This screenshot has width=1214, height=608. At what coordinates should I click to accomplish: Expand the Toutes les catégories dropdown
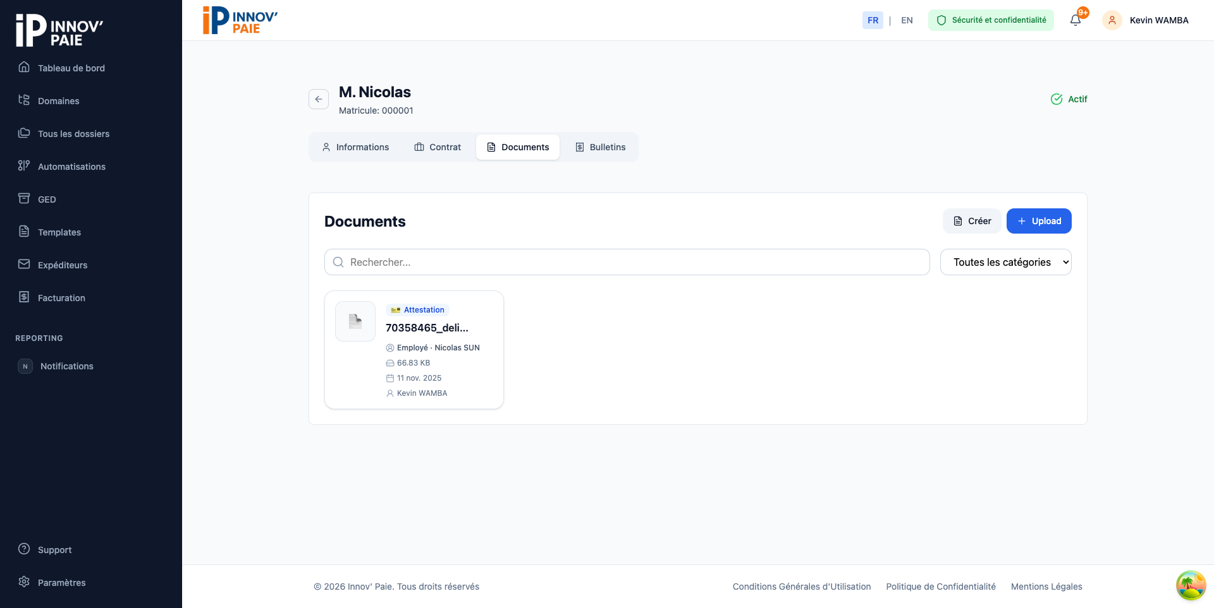coord(1005,262)
